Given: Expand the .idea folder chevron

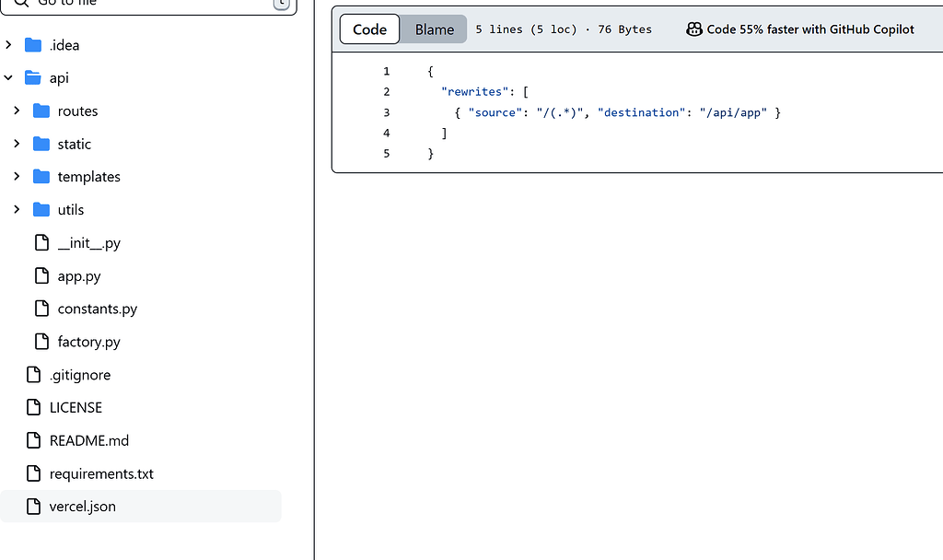Looking at the screenshot, I should pyautogui.click(x=8, y=45).
